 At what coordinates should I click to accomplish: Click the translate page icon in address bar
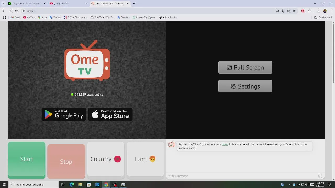point(283,11)
